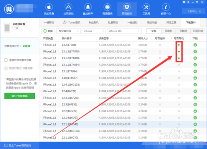
Task: Go to 酷炫铃声 ringtones page
Action: [x=88, y=9]
